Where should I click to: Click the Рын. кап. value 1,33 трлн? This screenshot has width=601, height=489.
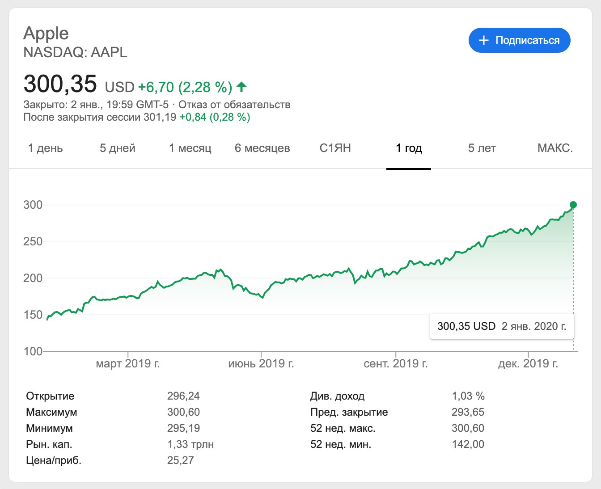[x=190, y=444]
